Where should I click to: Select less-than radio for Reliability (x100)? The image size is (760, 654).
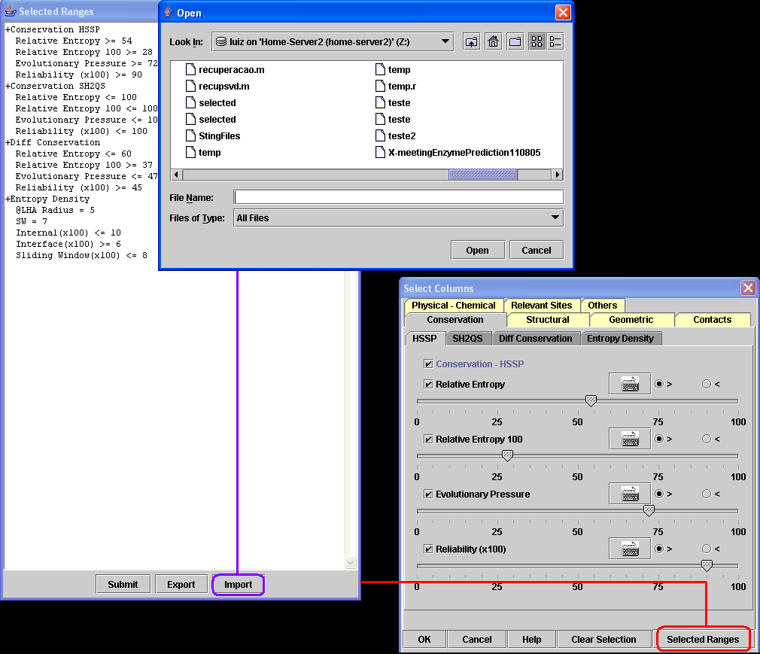[707, 549]
